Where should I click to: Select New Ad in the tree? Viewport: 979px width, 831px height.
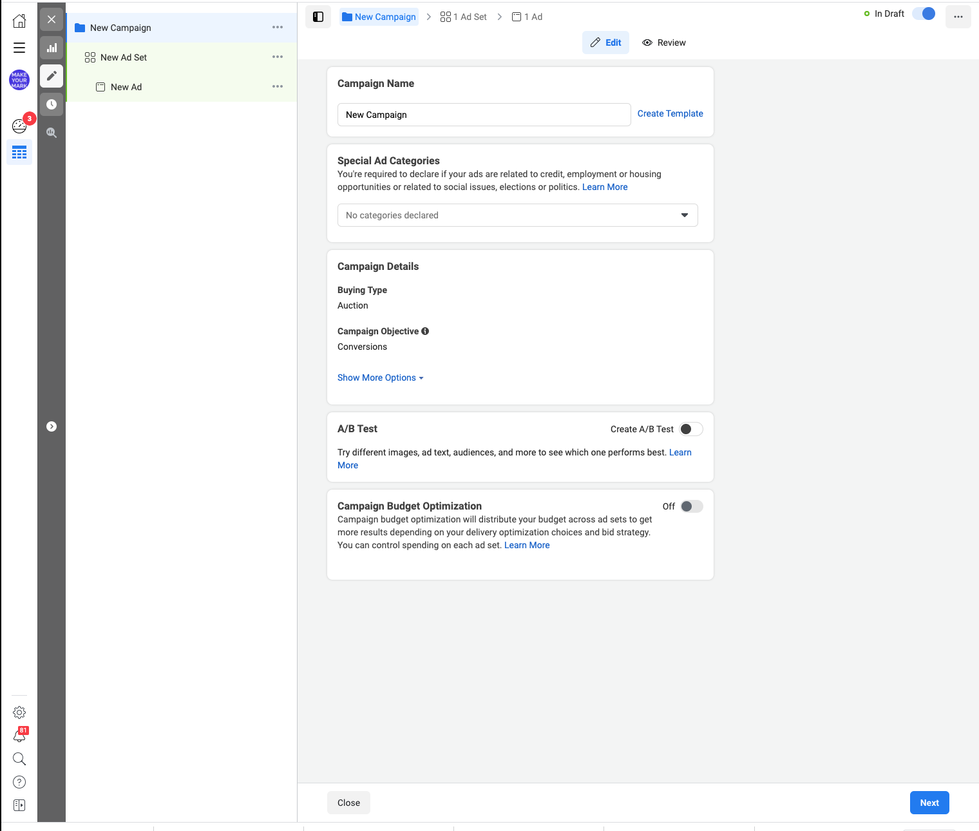click(182, 87)
